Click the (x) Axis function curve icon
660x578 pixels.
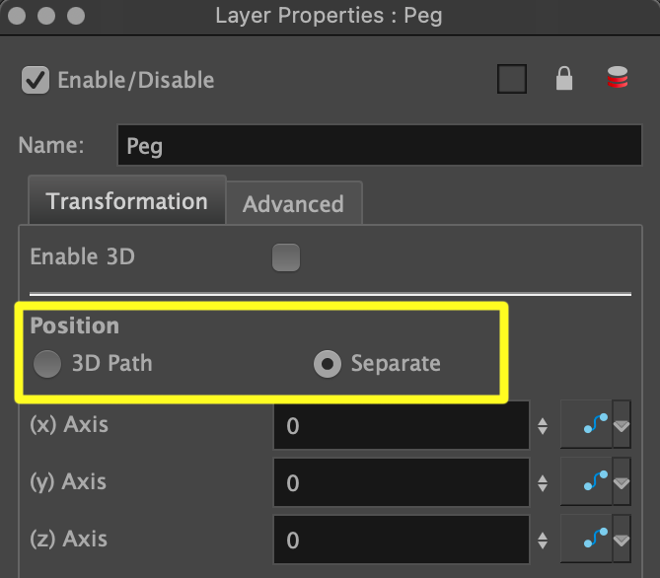(588, 425)
